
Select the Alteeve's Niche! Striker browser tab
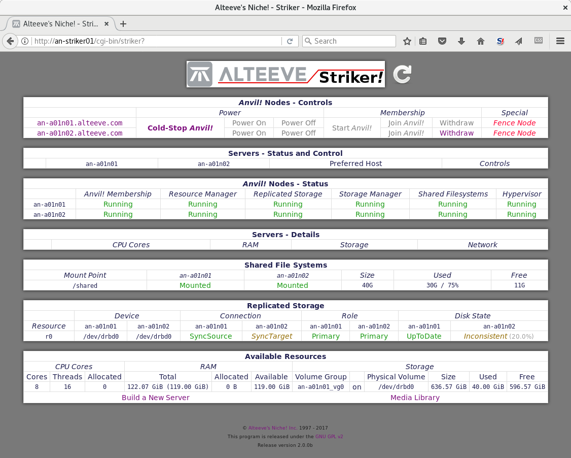[x=60, y=24]
